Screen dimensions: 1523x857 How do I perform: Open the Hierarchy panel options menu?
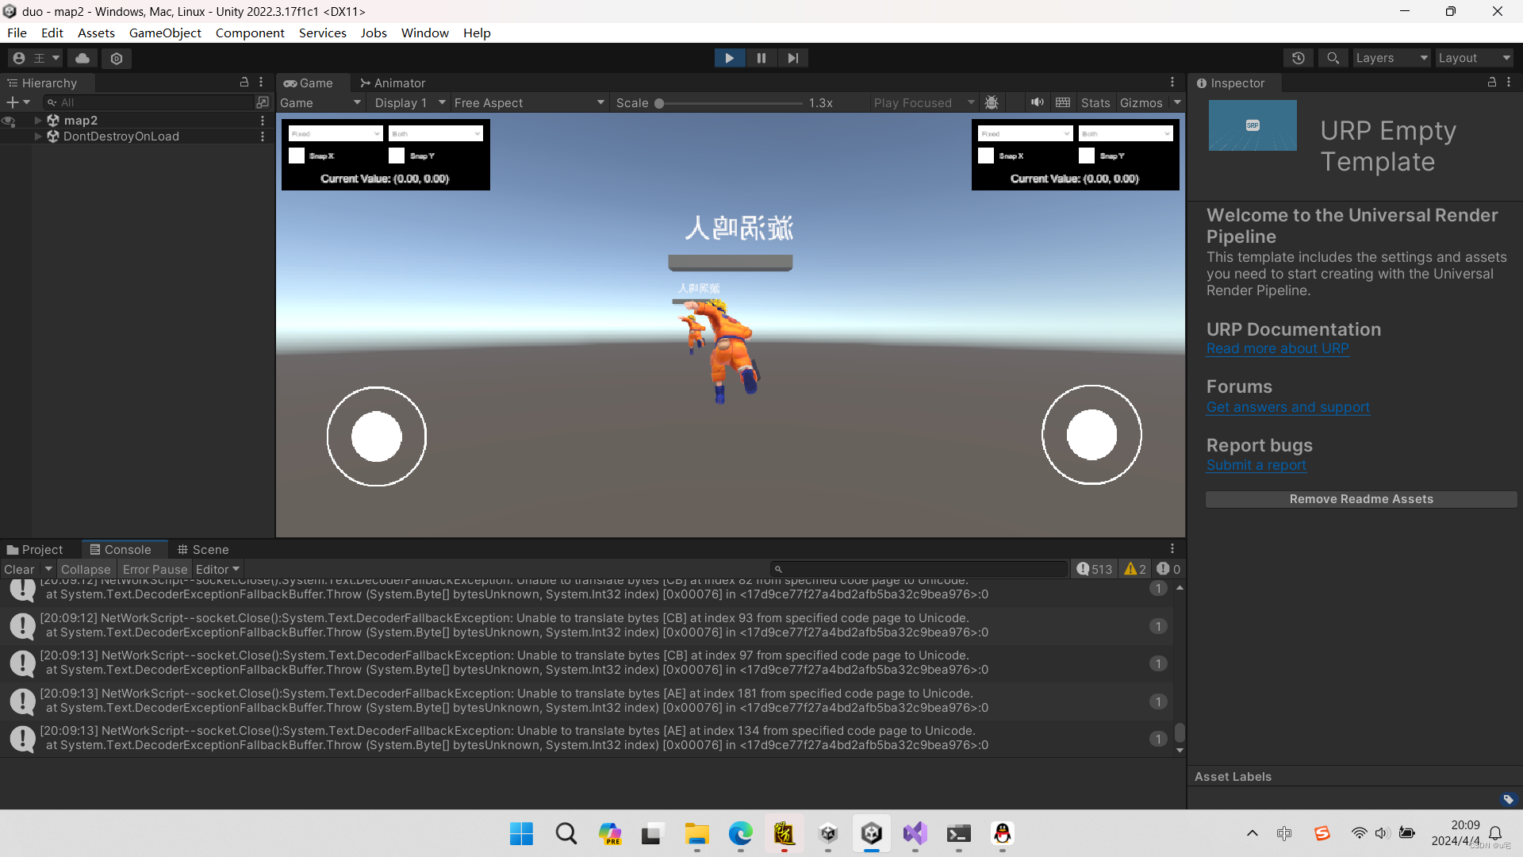point(261,83)
